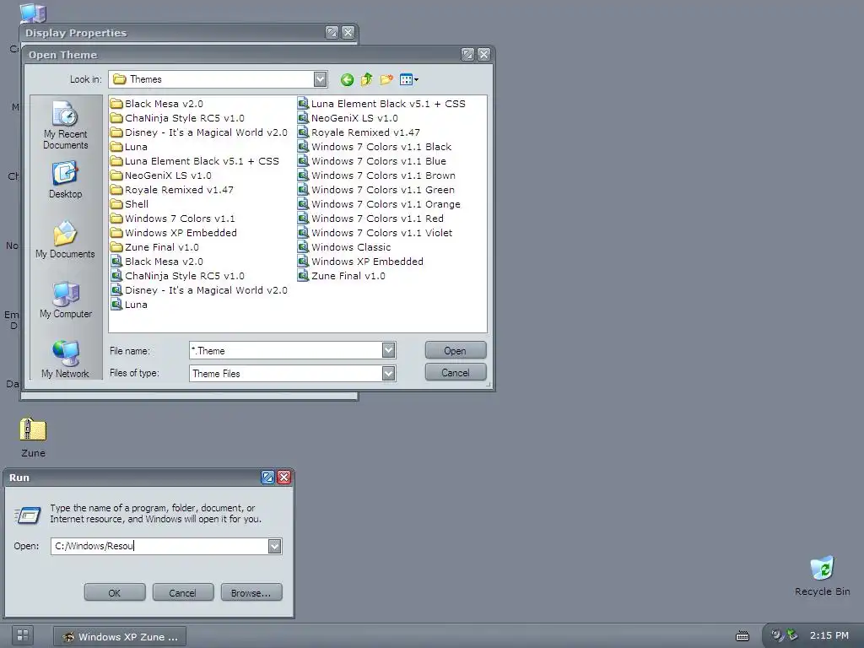The width and height of the screenshot is (864, 648).
Task: Click the Open button in Open Theme
Action: pyautogui.click(x=455, y=351)
